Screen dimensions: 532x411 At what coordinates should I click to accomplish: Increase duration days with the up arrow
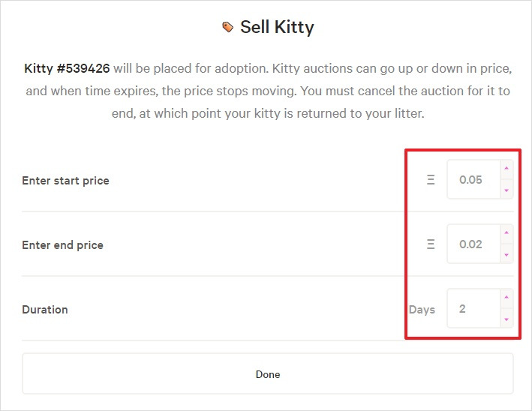tap(506, 298)
